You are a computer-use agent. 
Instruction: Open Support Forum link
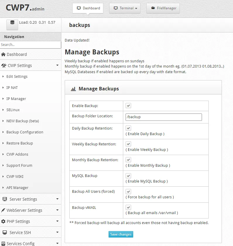19,166
